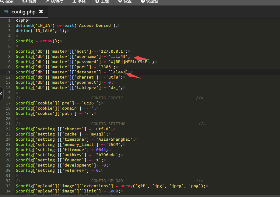Open the 字体 font settings
Image resolution: width=280 pixels, height=197 pixels.
[79, 2]
